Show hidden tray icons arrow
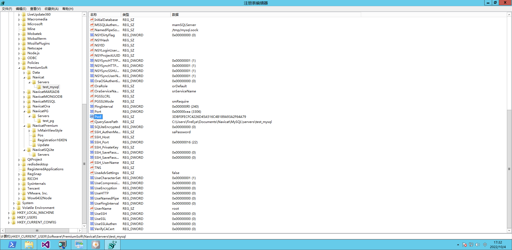 point(458,245)
